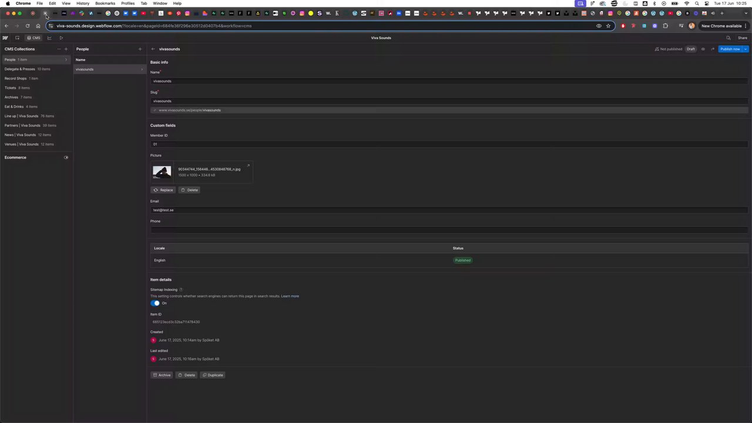Image resolution: width=752 pixels, height=423 pixels.
Task: Open Chrome extensions puzzle icon
Action: pyautogui.click(x=665, y=26)
